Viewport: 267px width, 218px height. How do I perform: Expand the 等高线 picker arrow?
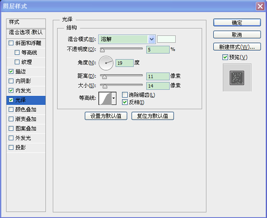pos(114,98)
